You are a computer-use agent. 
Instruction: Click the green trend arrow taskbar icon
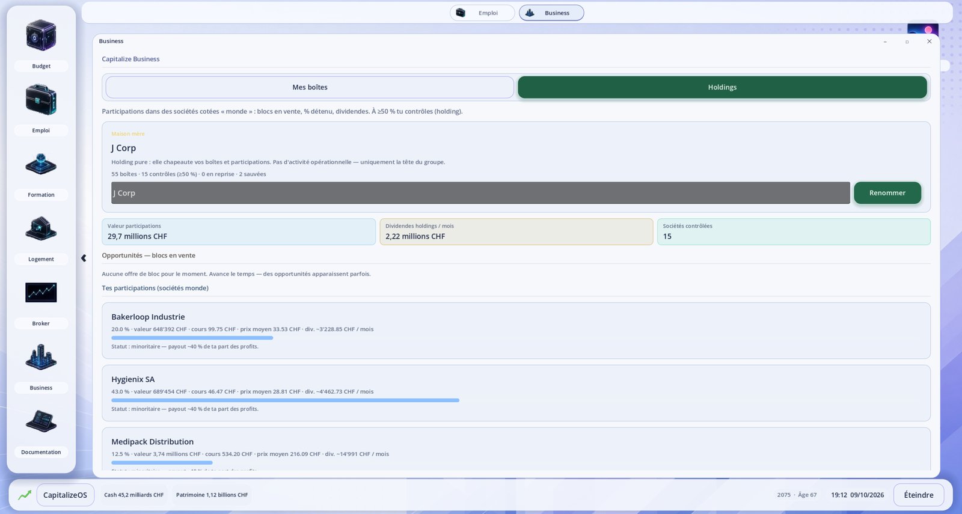pos(25,495)
